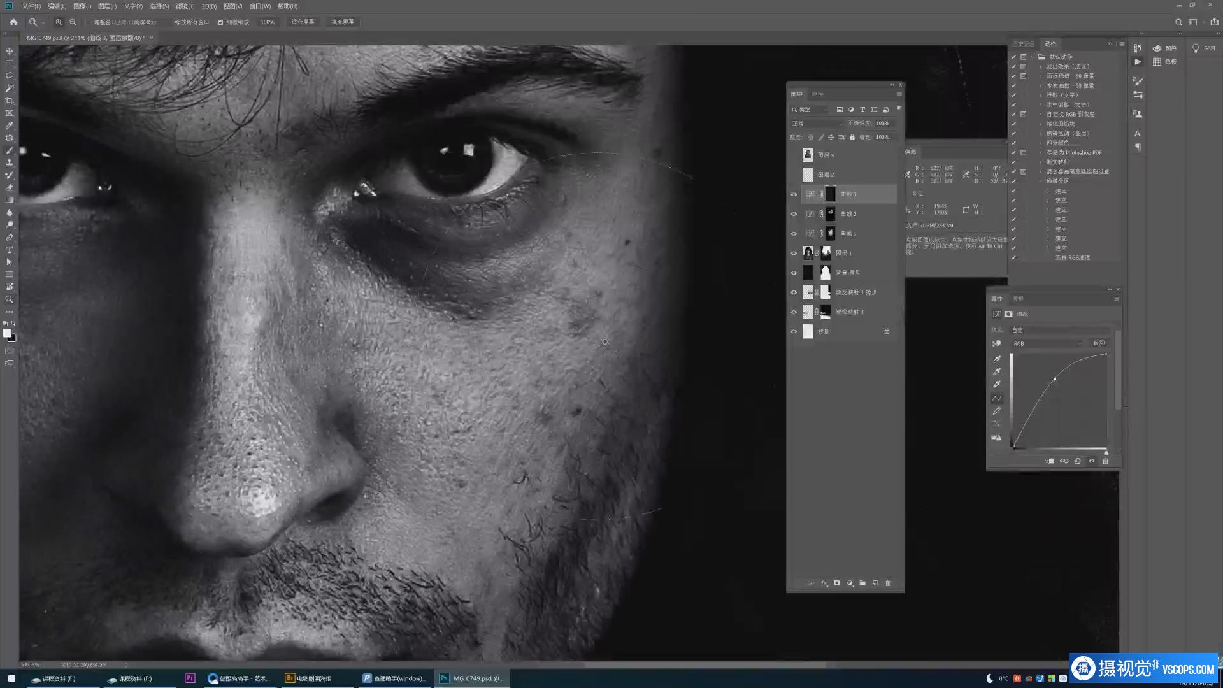Click the 自动 button in Curves
Viewport: 1223px width, 688px height.
1099,343
